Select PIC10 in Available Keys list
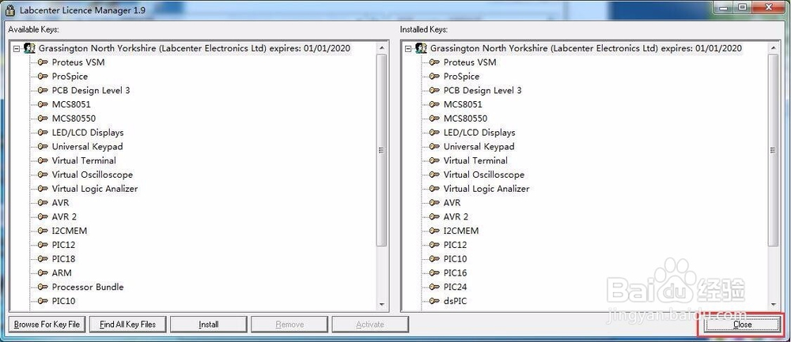Screen dimensions: 791x342 63,301
